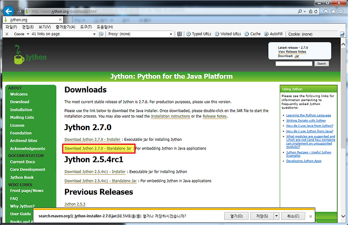Open the browser Home icon
The height and width of the screenshot is (225, 348).
pos(326,12)
